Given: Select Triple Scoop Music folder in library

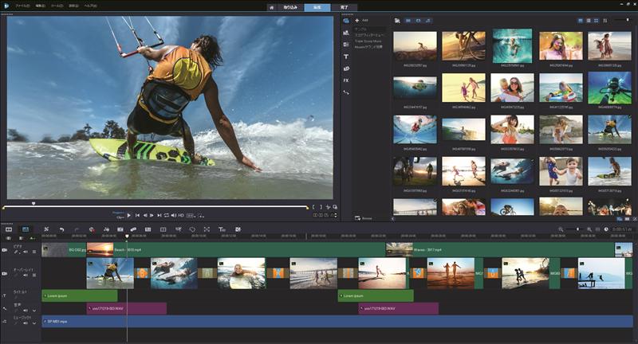Looking at the screenshot, I should coord(368,41).
